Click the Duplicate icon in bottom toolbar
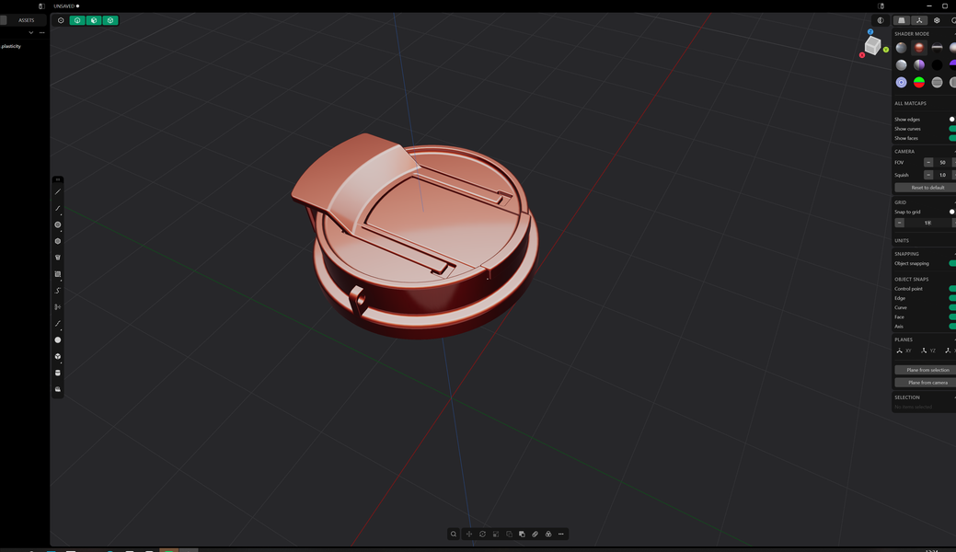The image size is (956, 552). pos(509,535)
